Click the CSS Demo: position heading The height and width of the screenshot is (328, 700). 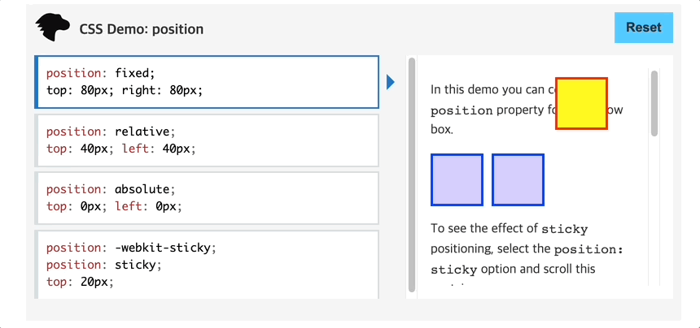pos(141,29)
